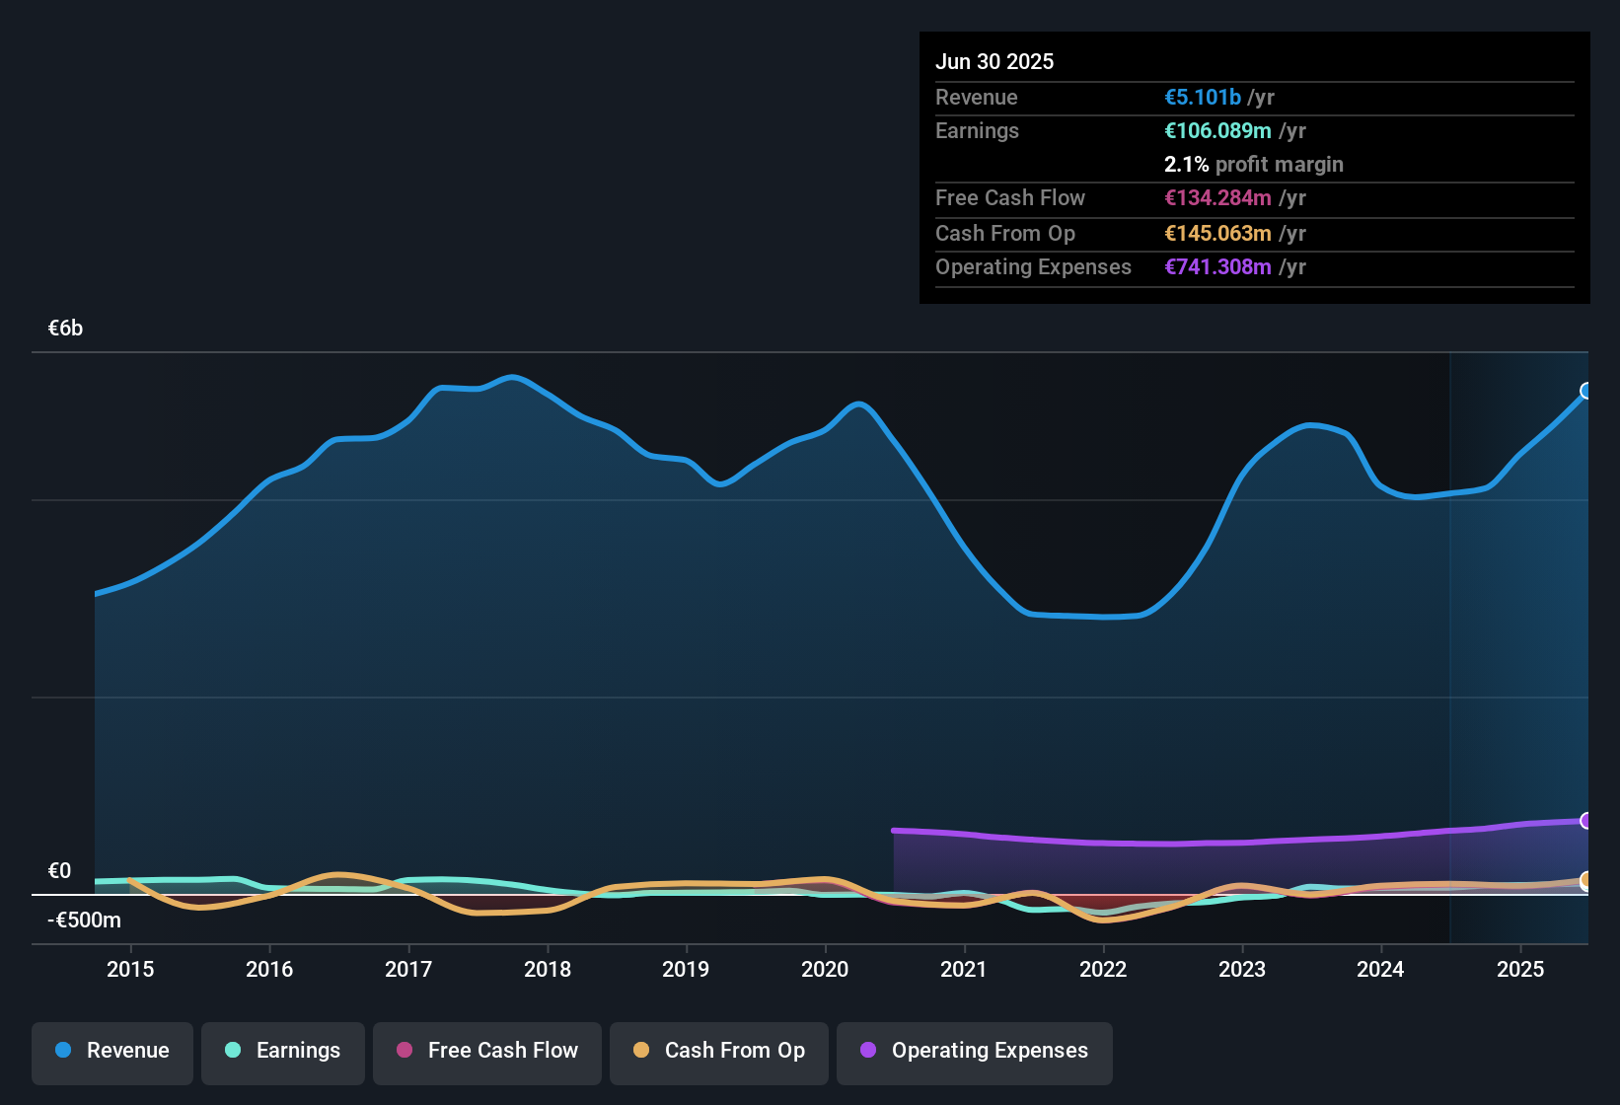Click the purple Operating Expenses legend dot
This screenshot has width=1620, height=1105.
(x=868, y=1051)
